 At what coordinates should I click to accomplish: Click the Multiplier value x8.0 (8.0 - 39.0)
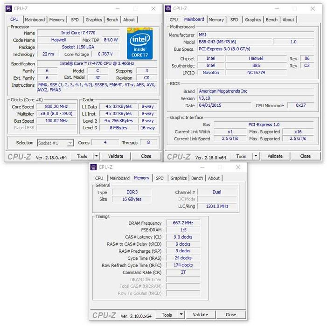point(56,114)
